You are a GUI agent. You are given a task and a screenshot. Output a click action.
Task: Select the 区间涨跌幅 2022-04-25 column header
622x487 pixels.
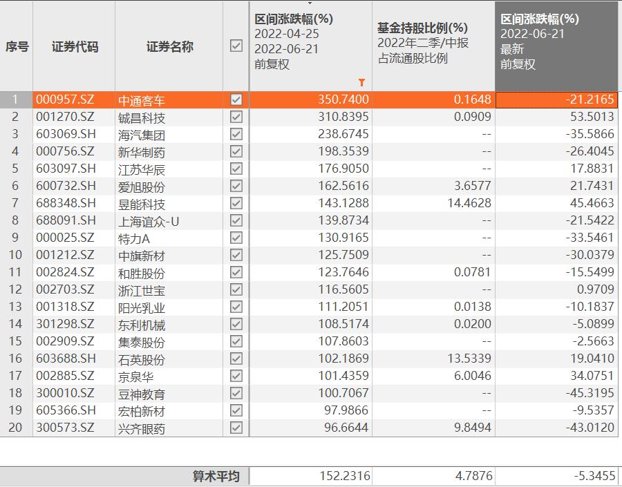(x=311, y=46)
